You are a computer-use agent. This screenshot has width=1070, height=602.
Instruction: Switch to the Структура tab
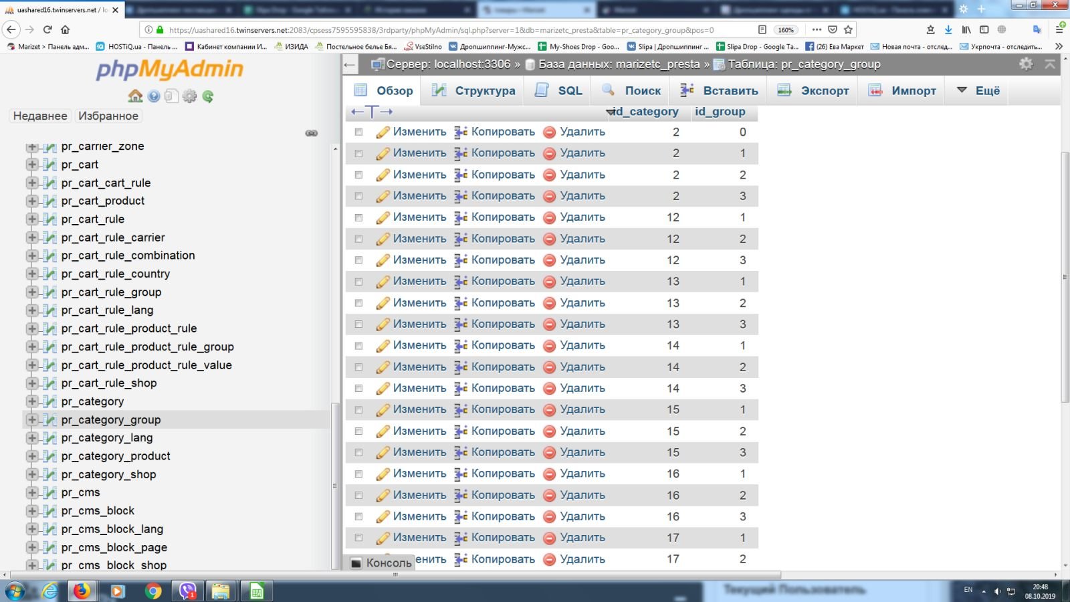pos(473,91)
